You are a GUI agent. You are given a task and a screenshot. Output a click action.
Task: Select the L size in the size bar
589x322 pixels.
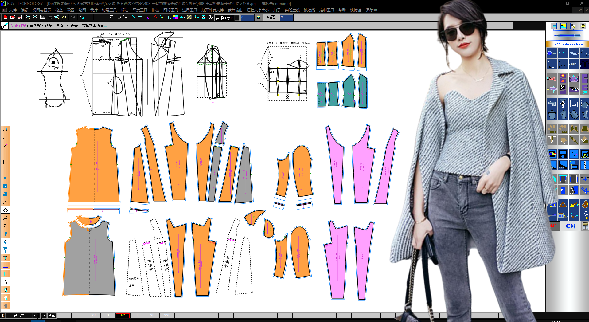coord(138,316)
